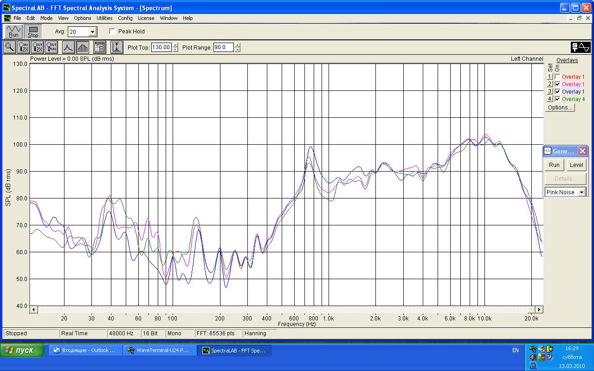This screenshot has width=594, height=371.
Task: Click the Zoom Out 2X icon
Action: coord(38,47)
